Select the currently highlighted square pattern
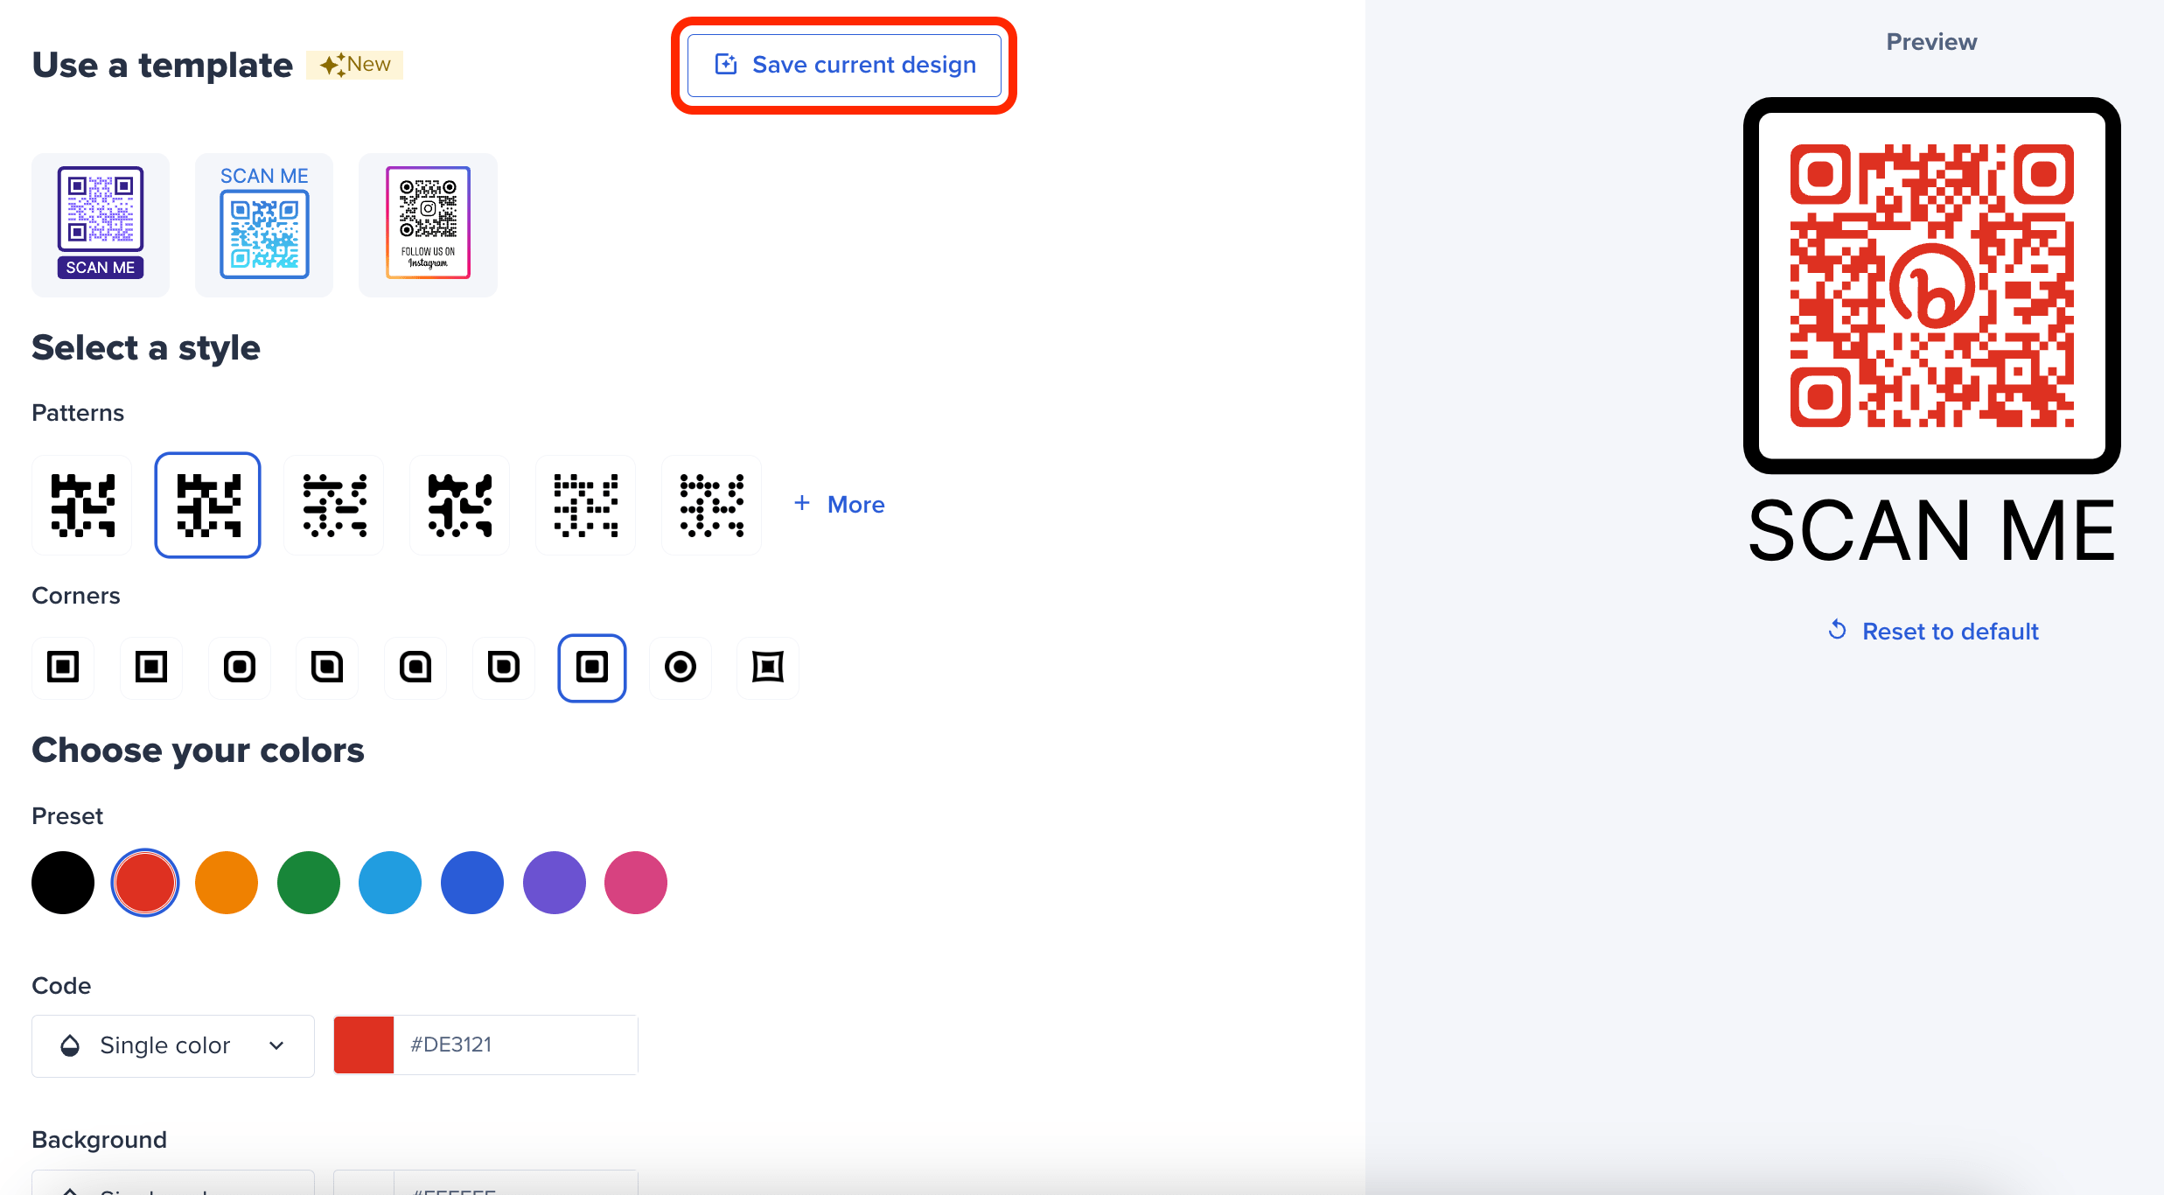 [207, 505]
